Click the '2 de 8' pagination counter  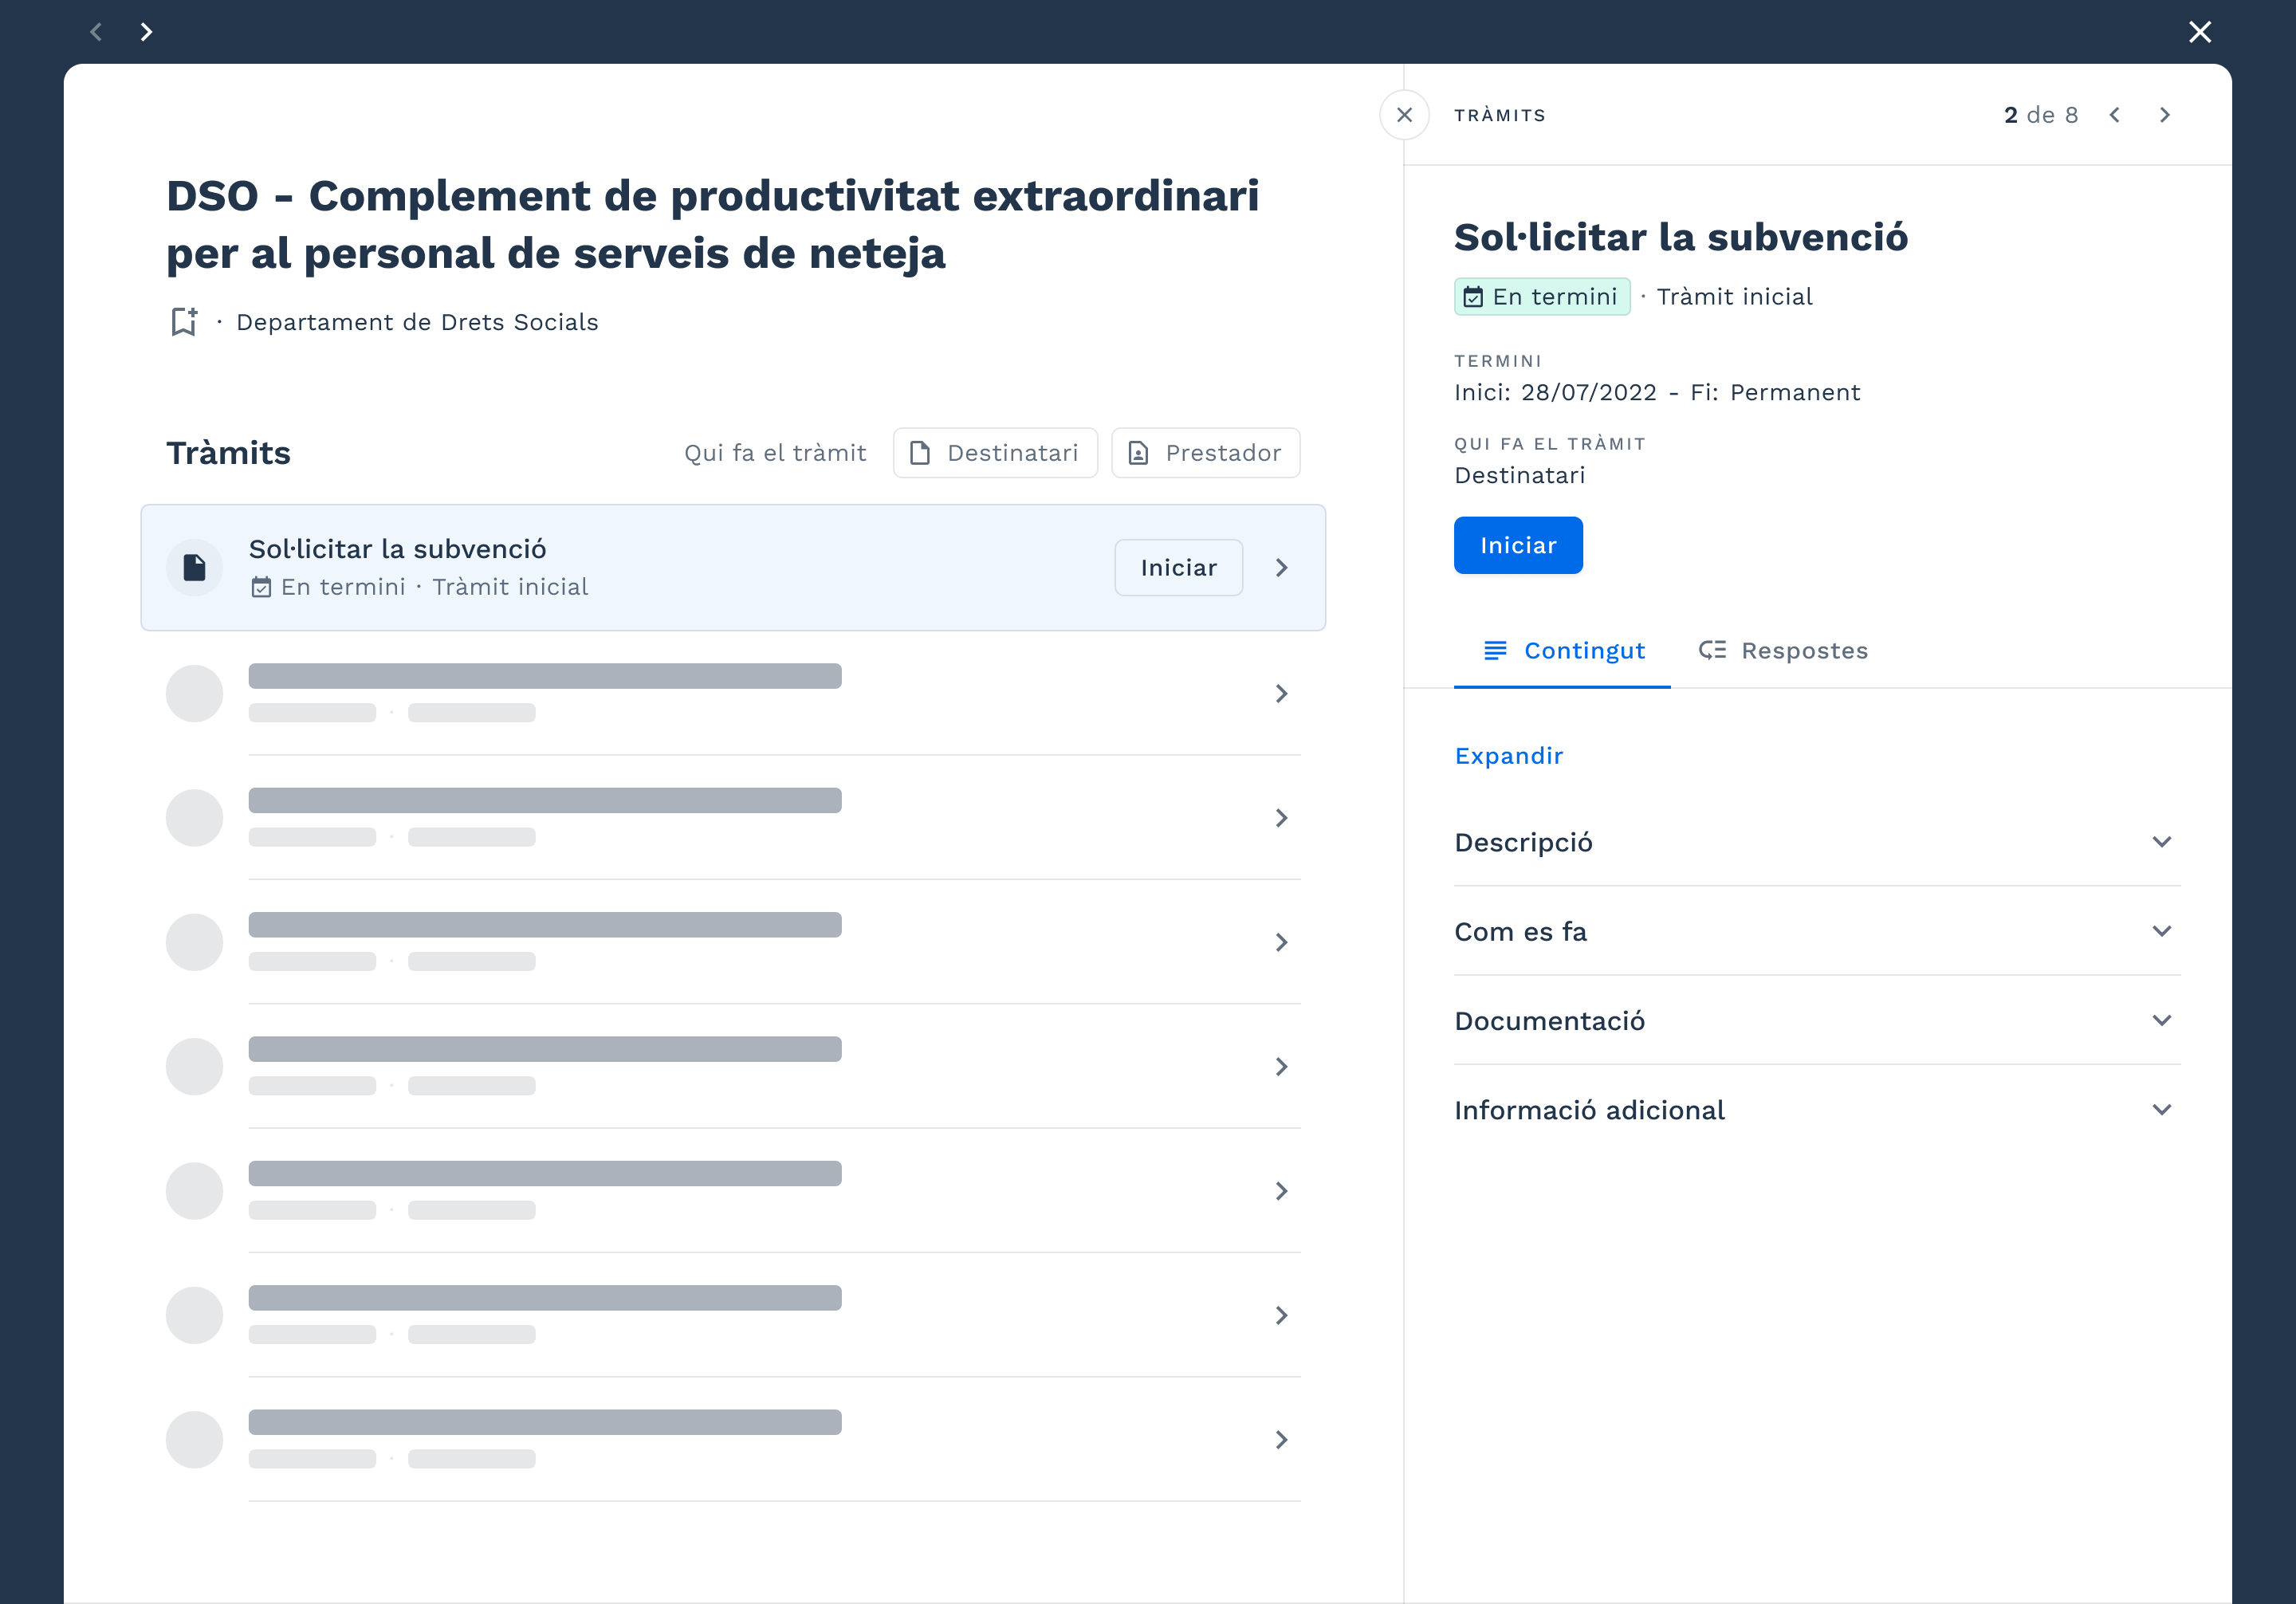coord(2041,115)
